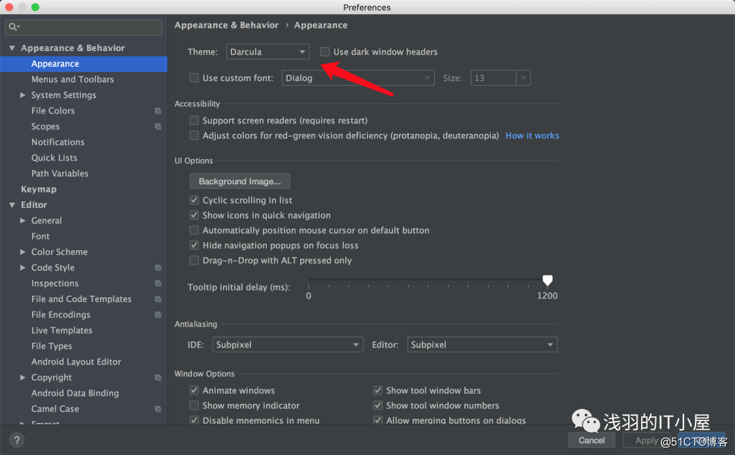
Task: Collapse the Editor section in the sidebar
Action: pos(12,204)
